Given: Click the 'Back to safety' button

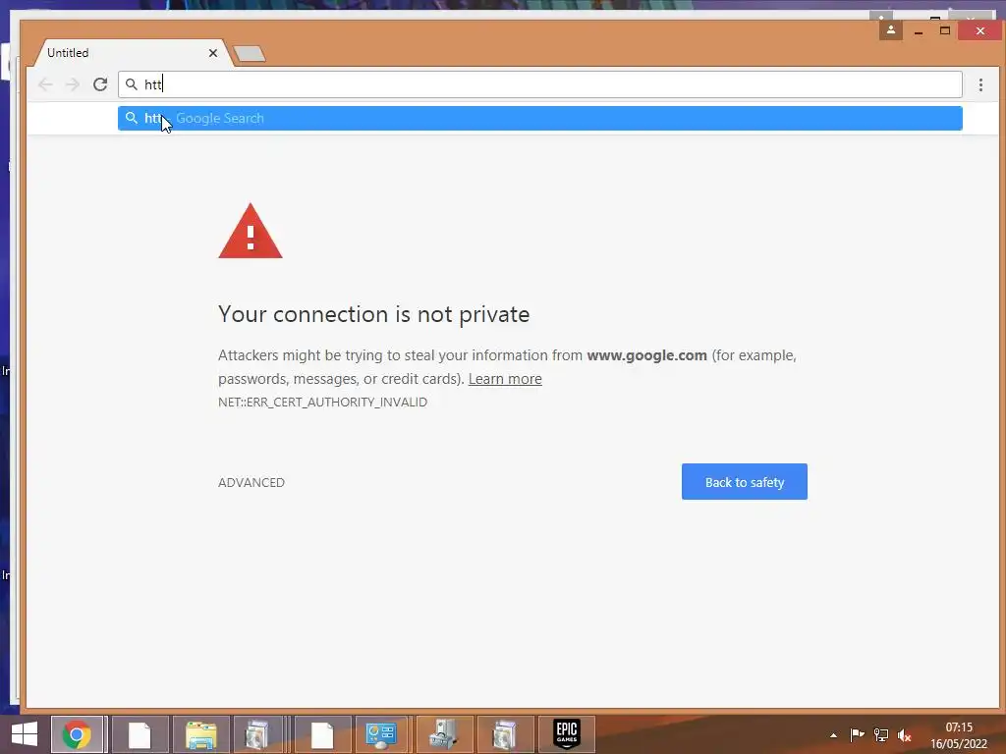Looking at the screenshot, I should [x=745, y=481].
